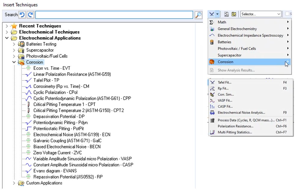Open the Selector combo box
Screen dimensions: 297x191
click(261, 14)
